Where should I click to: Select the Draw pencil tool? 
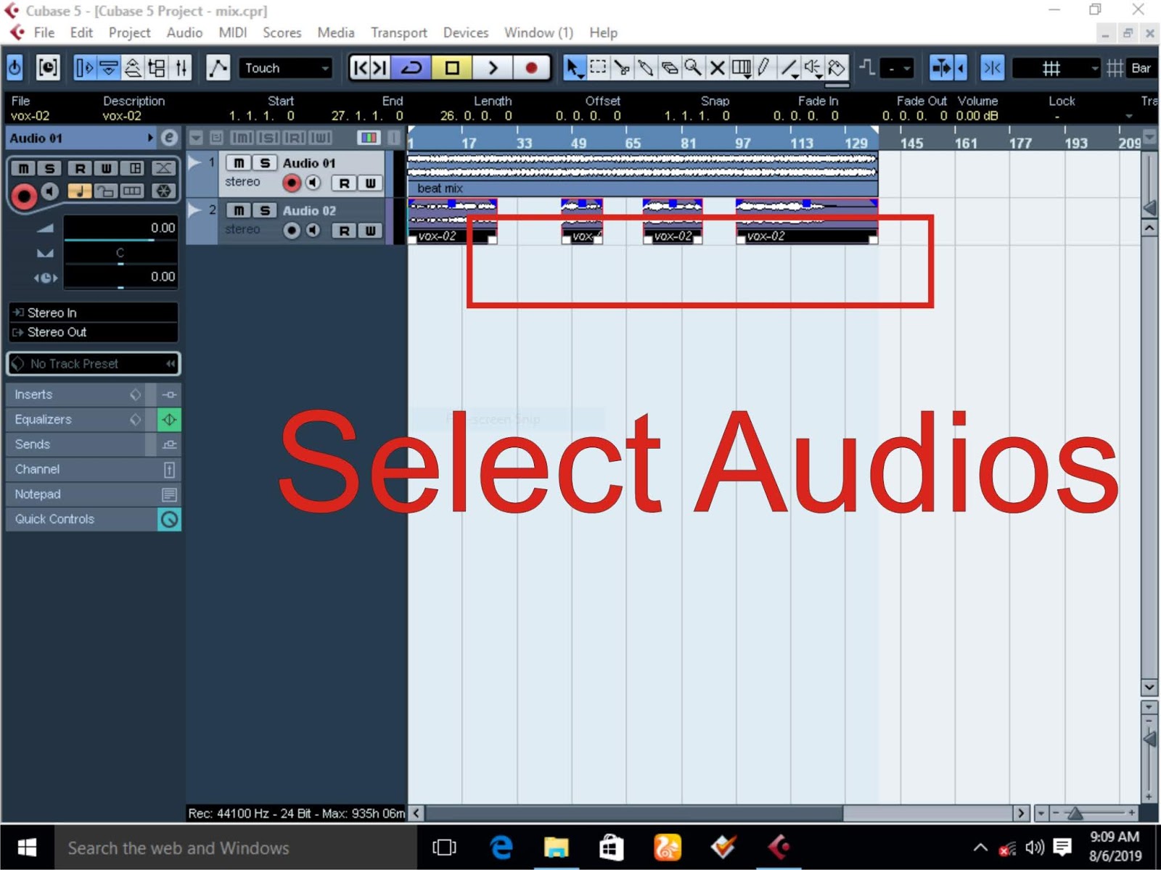[x=763, y=67]
